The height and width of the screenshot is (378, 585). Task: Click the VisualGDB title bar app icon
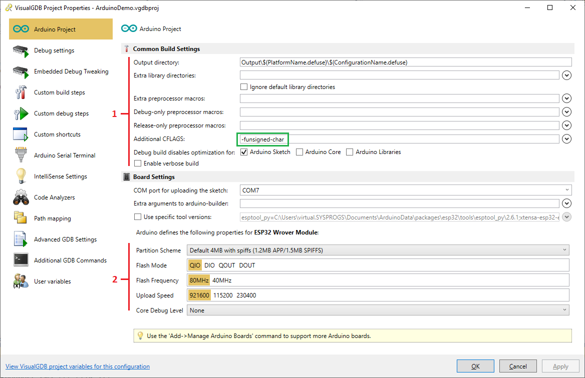[x=8, y=8]
